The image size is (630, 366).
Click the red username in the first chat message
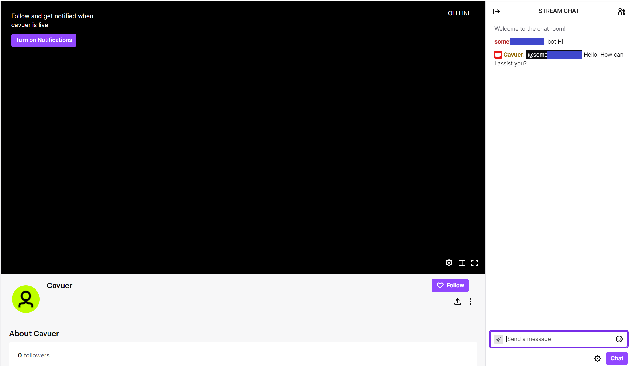502,42
